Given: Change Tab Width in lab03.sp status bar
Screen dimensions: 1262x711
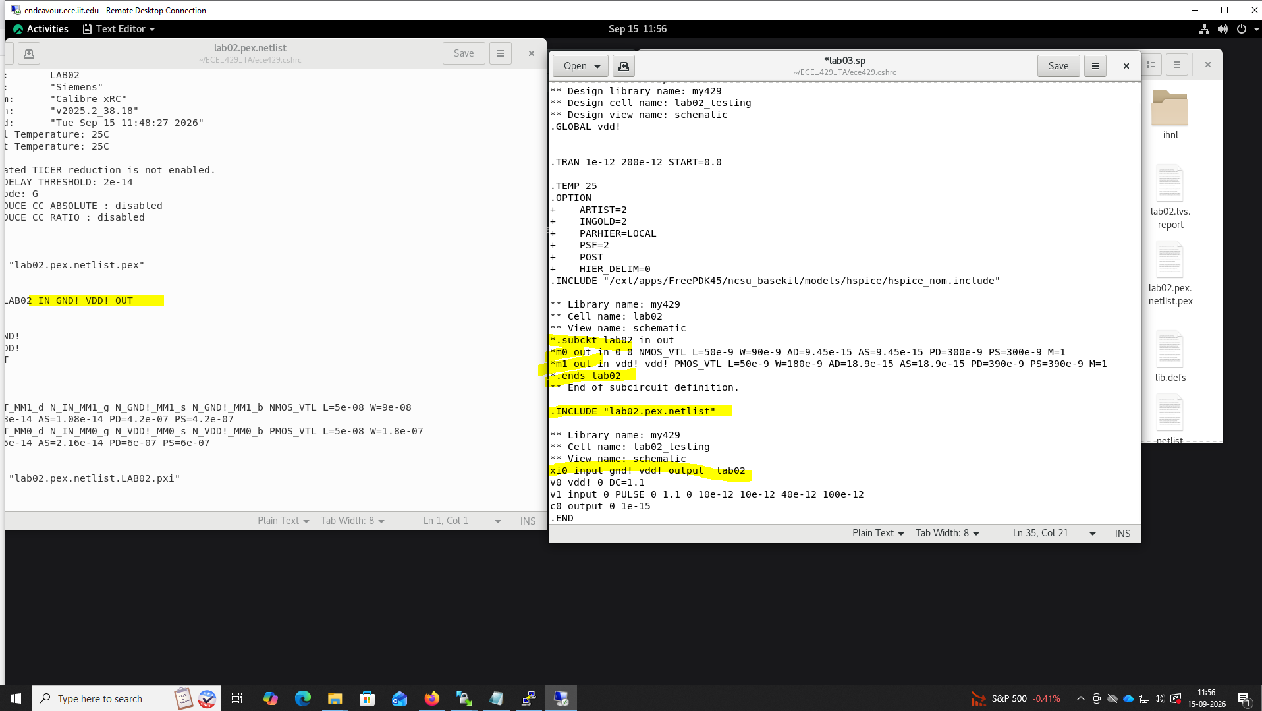Looking at the screenshot, I should [947, 533].
